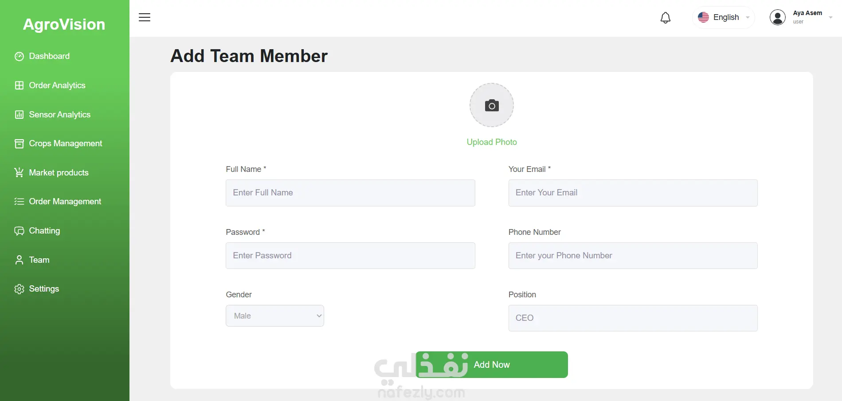842x401 pixels.
Task: Click the Chatting speech bubble icon
Action: click(x=19, y=231)
